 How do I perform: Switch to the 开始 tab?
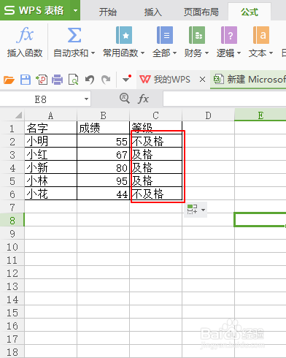pyautogui.click(x=108, y=12)
